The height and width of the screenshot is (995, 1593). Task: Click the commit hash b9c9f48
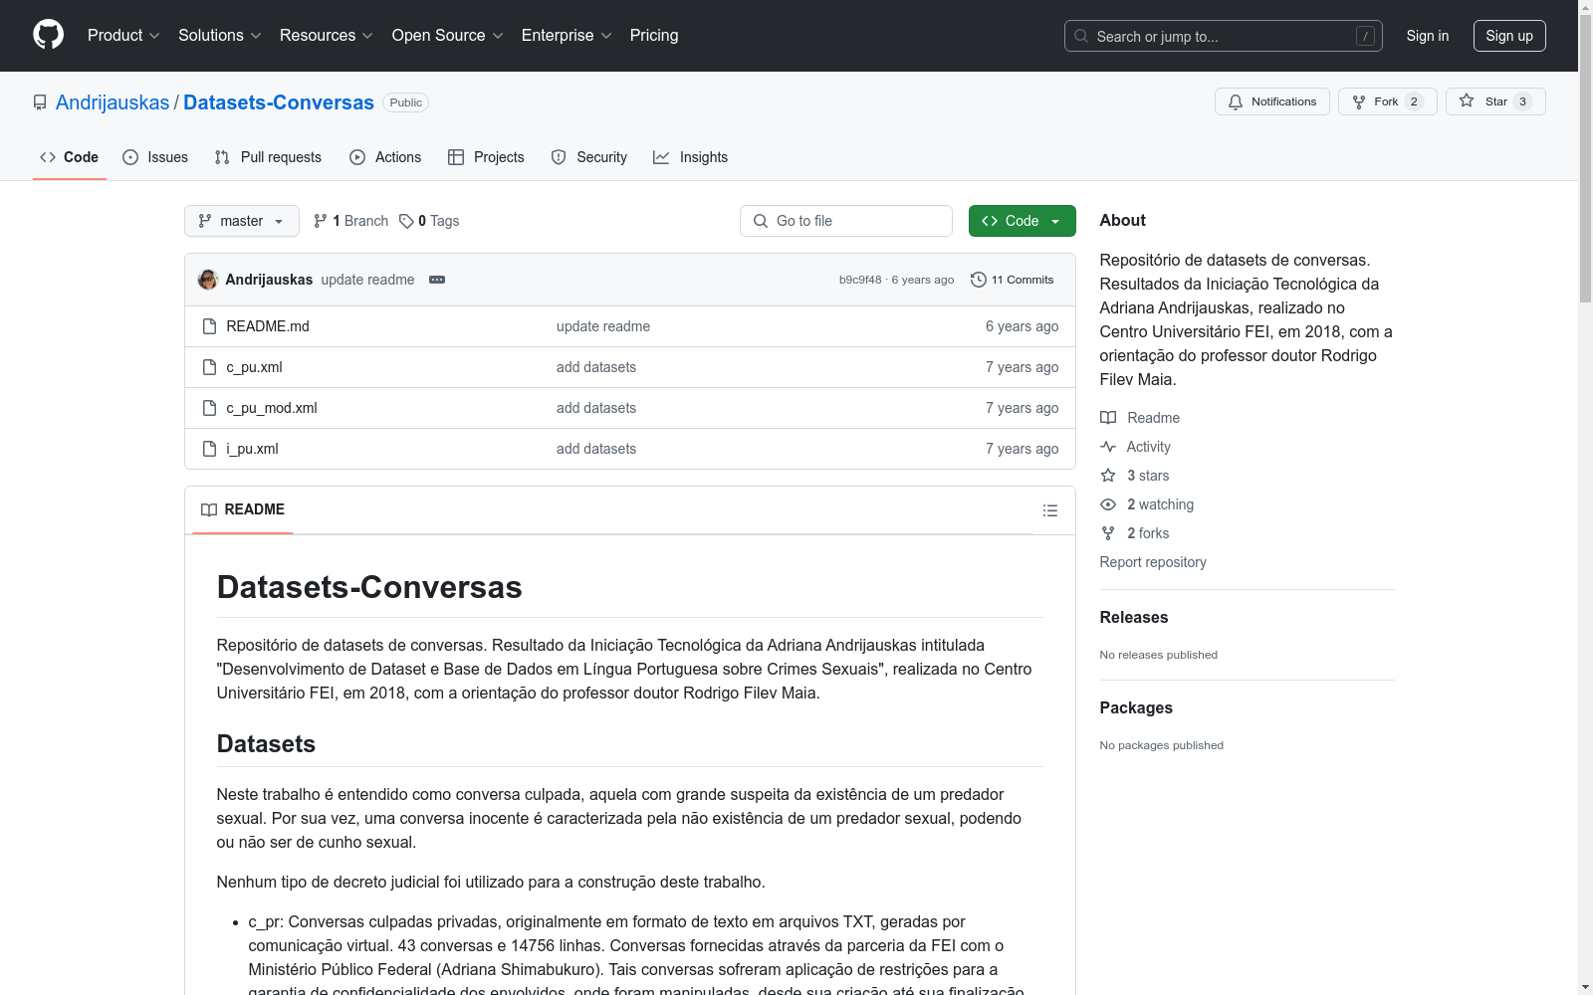(860, 280)
